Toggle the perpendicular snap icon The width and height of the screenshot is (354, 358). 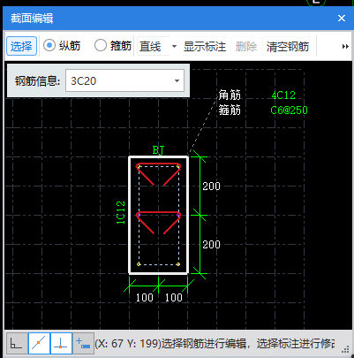coord(61,343)
